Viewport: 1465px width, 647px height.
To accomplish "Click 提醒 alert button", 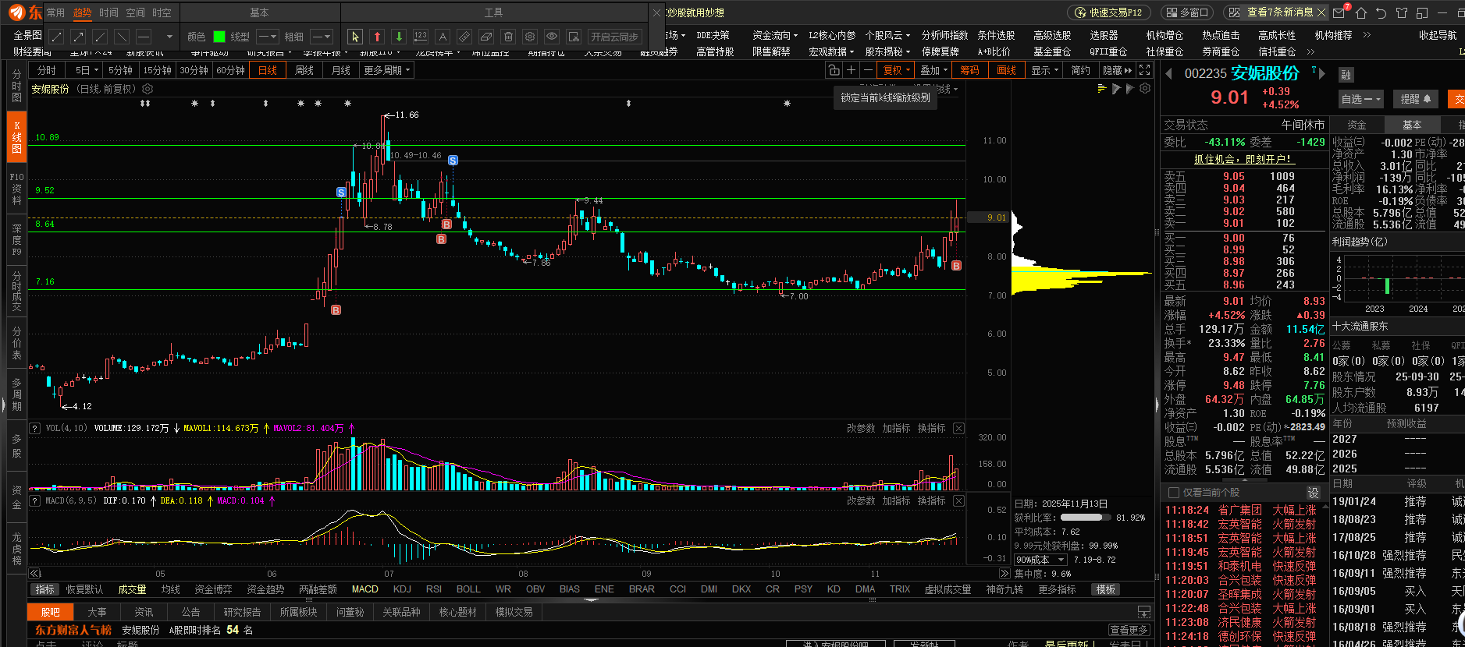I will 1415,99.
